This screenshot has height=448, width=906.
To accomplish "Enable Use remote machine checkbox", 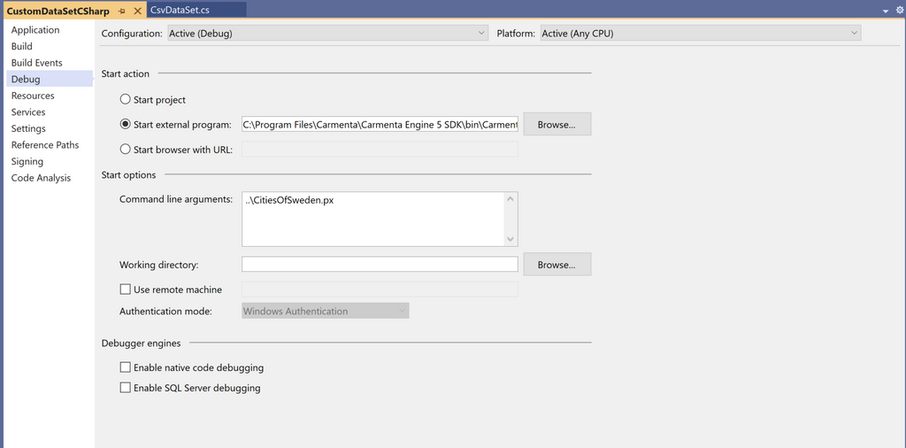I will tap(125, 289).
